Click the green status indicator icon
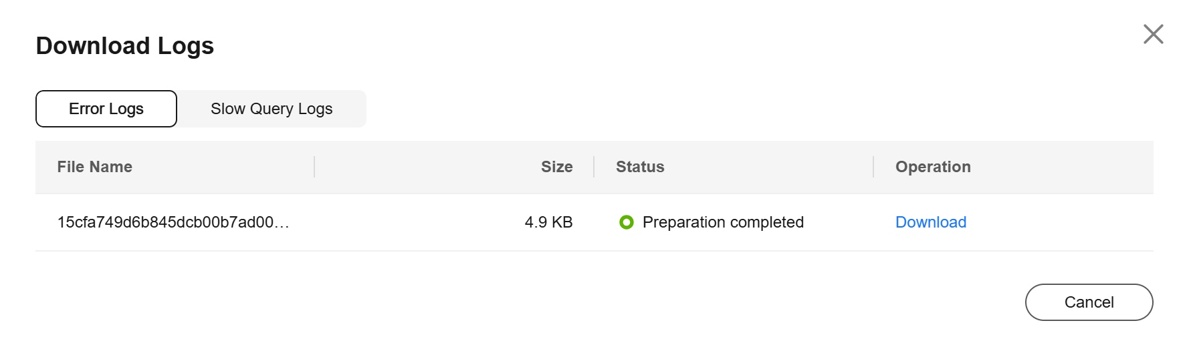 (x=626, y=222)
